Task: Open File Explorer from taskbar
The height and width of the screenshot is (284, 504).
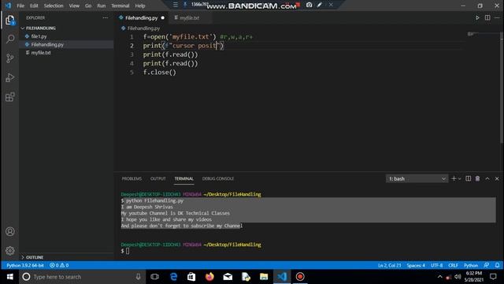Action: [x=264, y=277]
